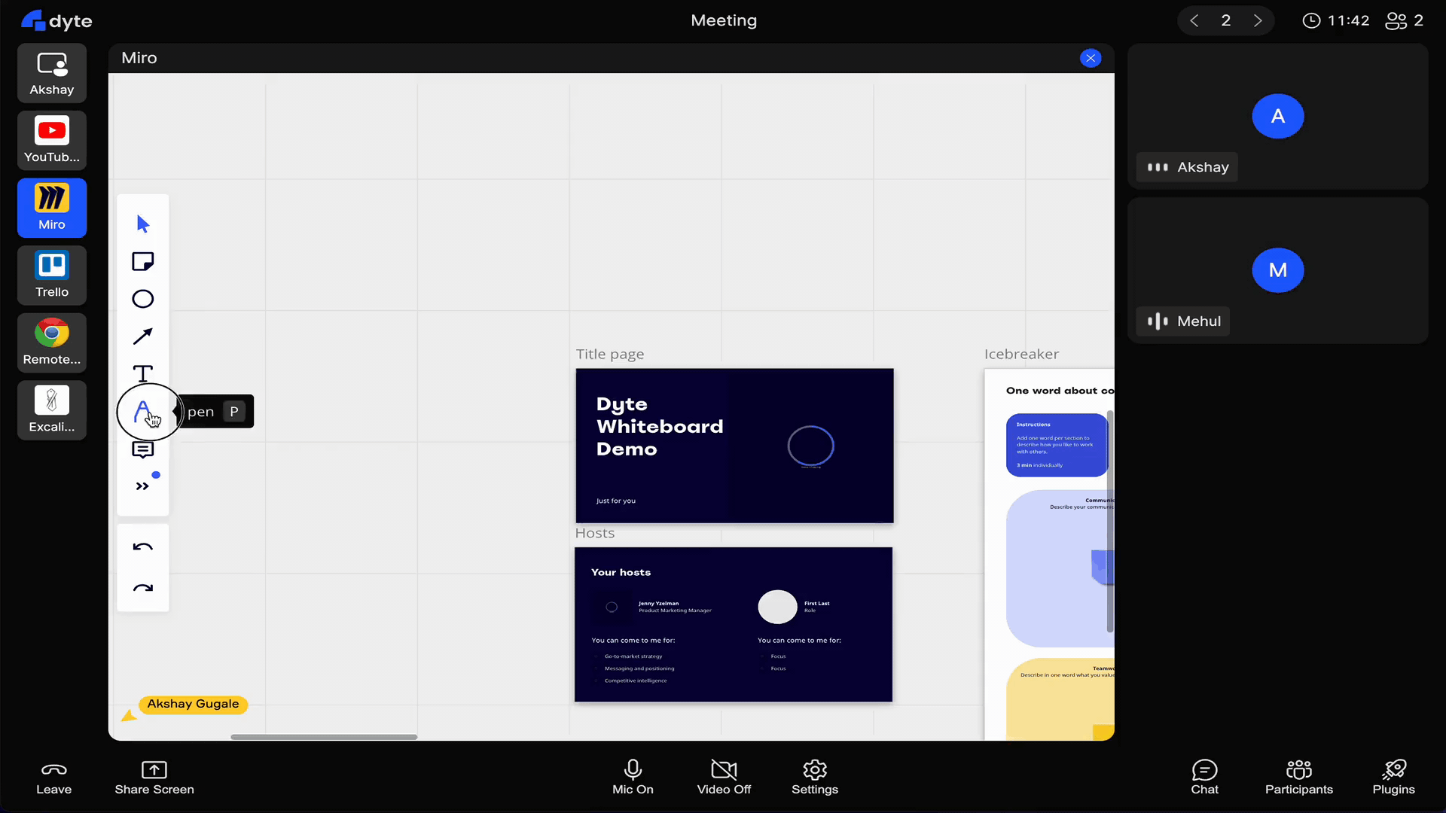The height and width of the screenshot is (813, 1446).
Task: Open the Remote browser plugin tab
Action: pyautogui.click(x=52, y=343)
